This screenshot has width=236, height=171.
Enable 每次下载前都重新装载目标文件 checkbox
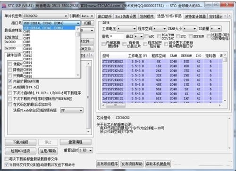click(x=7, y=159)
